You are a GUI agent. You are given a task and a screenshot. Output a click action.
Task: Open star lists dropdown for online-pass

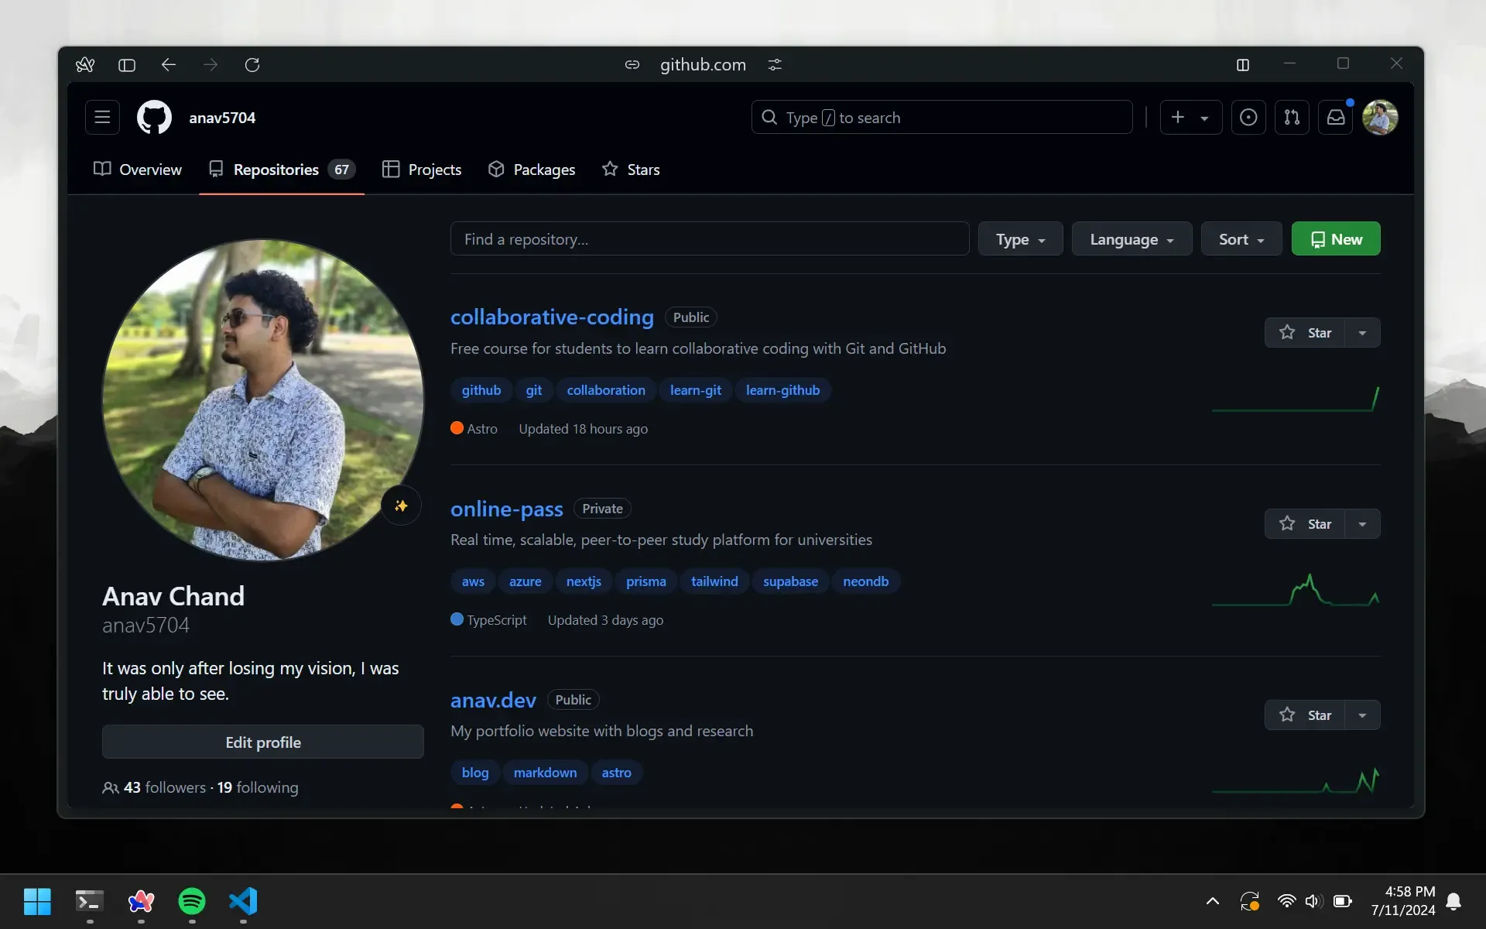point(1363,523)
